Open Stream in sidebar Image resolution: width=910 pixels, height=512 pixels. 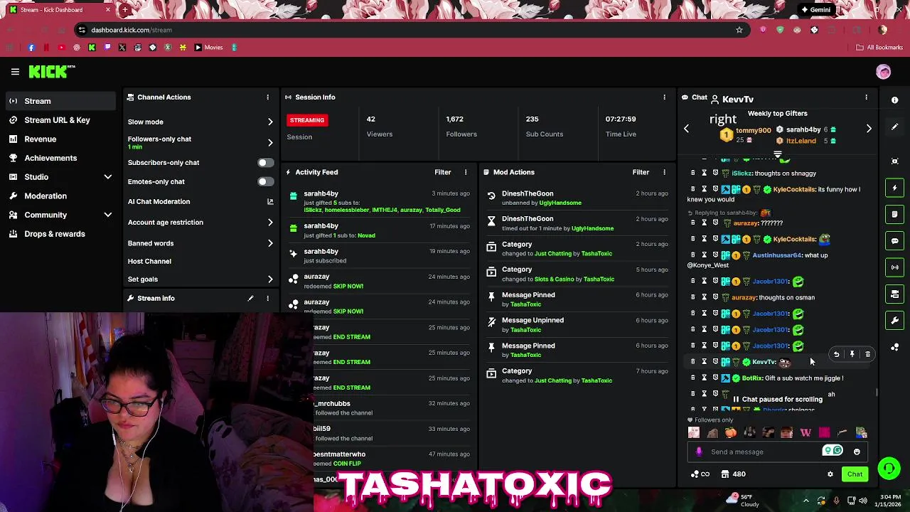(59, 101)
